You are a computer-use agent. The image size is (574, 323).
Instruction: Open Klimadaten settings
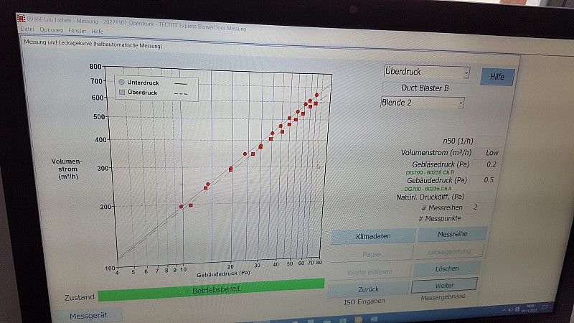point(373,236)
